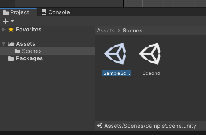Click the Scenes folder icon in tree
The width and height of the screenshot is (206, 135).
(x=17, y=51)
